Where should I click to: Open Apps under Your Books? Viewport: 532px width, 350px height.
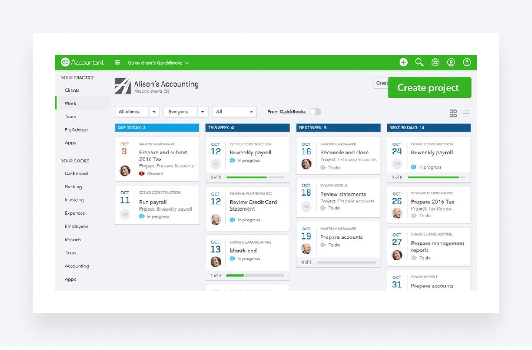pos(70,279)
